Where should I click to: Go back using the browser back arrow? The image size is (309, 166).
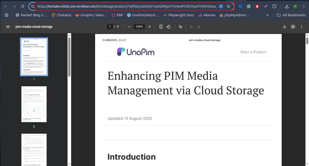[x=6, y=6]
